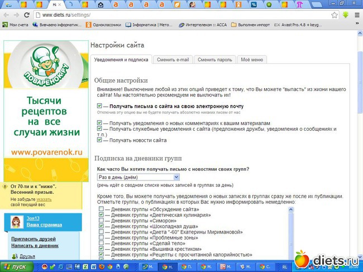
Task: Select the Моё меню tab
Action: click(252, 59)
